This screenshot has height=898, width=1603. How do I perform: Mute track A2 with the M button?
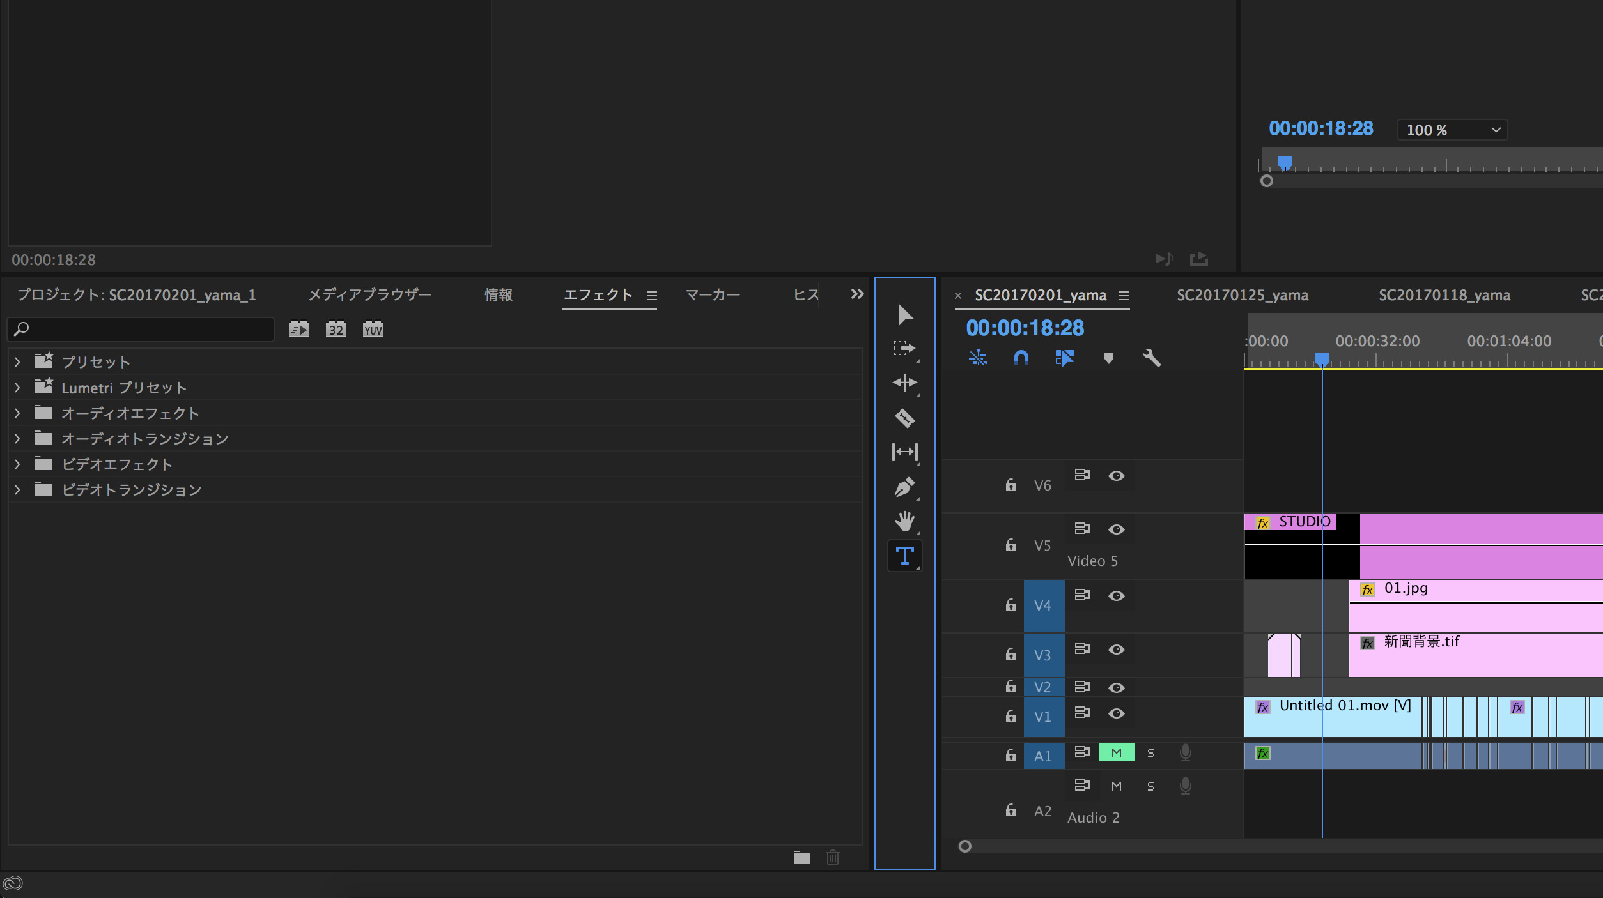1117,786
